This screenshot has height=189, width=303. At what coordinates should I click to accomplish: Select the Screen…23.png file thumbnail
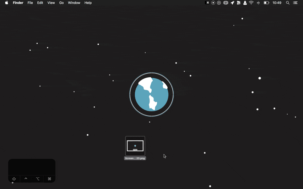[135, 146]
